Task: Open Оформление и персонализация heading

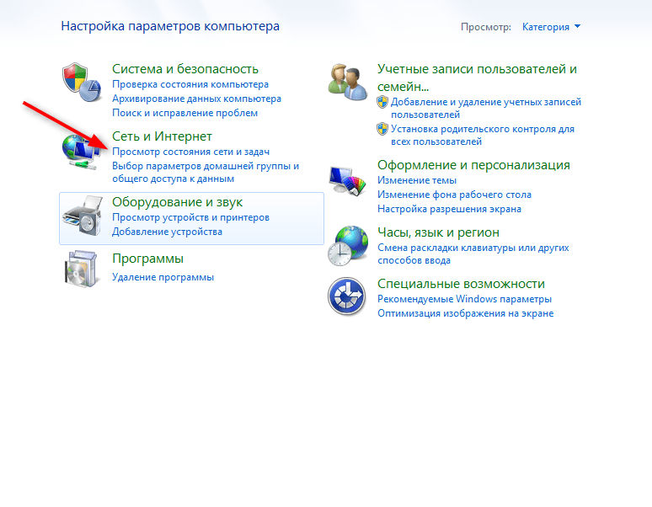Action: tap(473, 165)
